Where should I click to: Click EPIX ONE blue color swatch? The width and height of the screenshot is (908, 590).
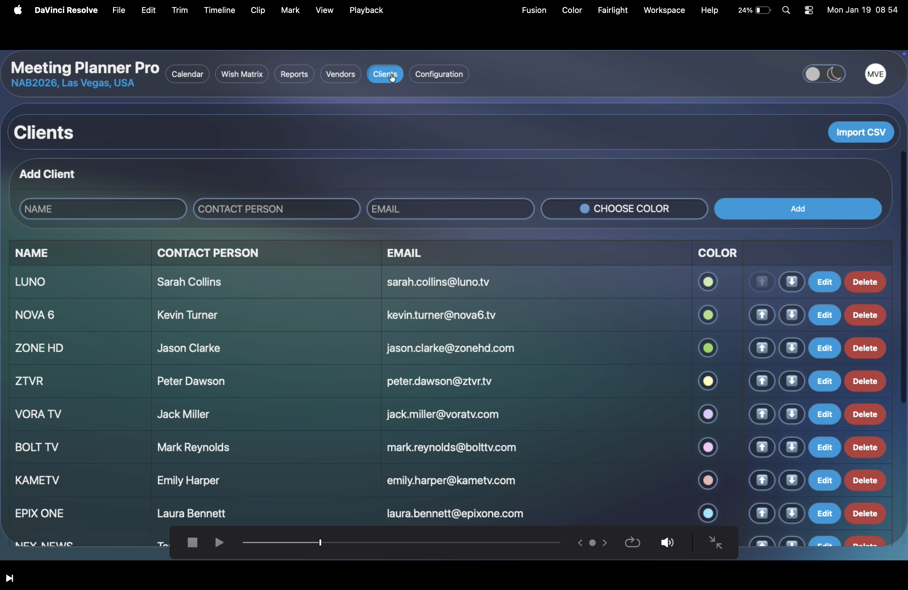(708, 514)
